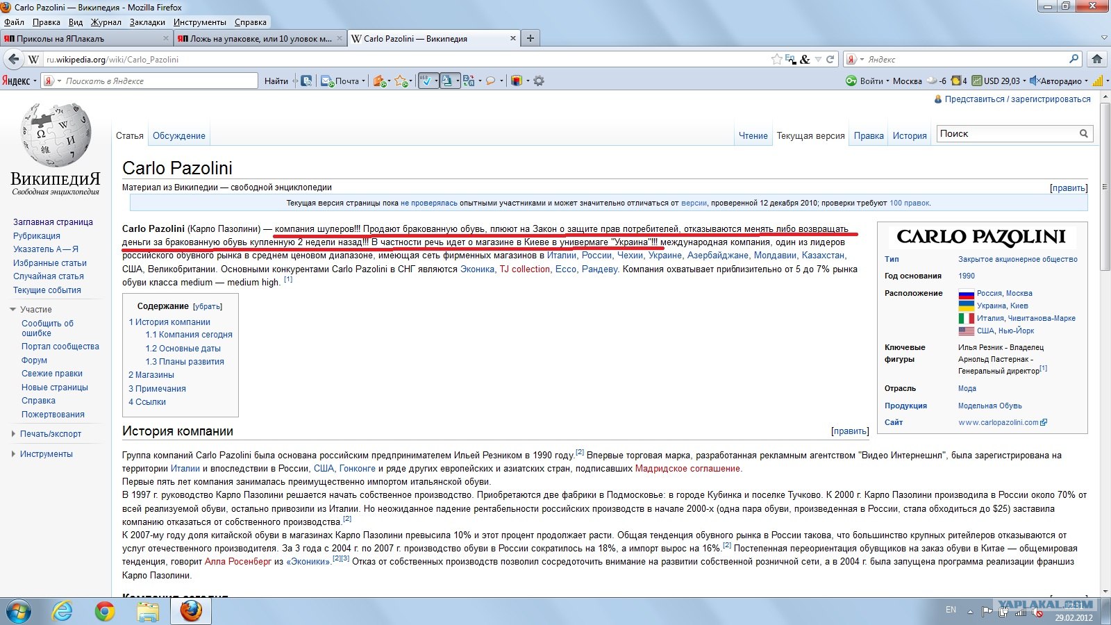Open the Журнал menu

(106, 22)
